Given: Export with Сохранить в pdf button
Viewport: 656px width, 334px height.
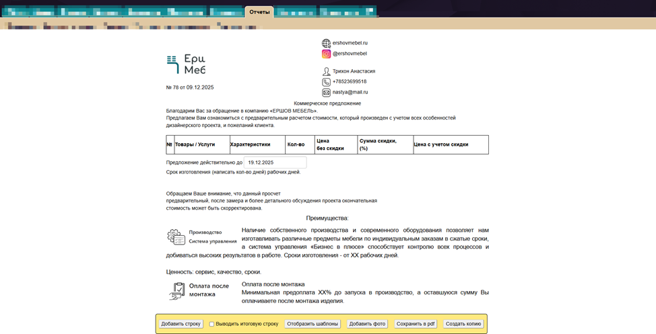Looking at the screenshot, I should pyautogui.click(x=415, y=324).
